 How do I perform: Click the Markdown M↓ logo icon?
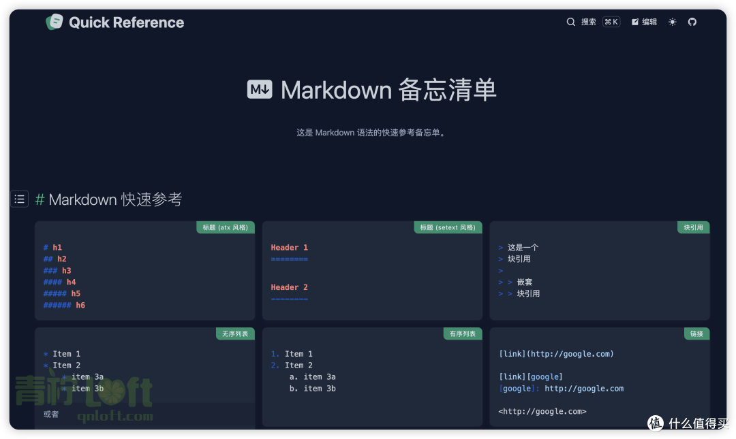point(260,89)
